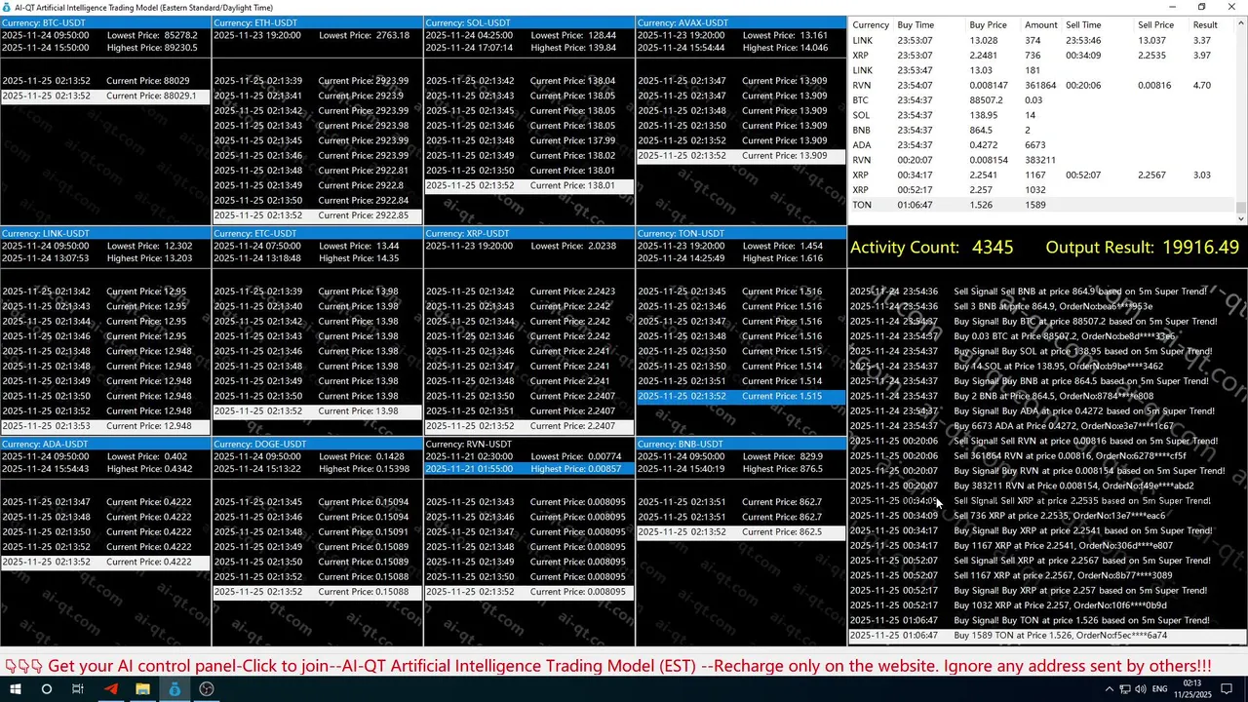Viewport: 1248px width, 702px height.
Task: Select the 'Currency: TON-USDT' panel header
Action: coord(741,234)
